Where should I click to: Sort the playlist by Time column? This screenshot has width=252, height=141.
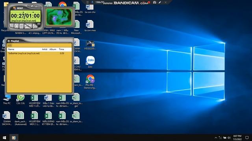pyautogui.click(x=61, y=49)
